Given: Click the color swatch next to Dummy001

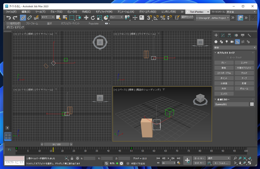Looking at the screenshot, I should coord(252,104).
